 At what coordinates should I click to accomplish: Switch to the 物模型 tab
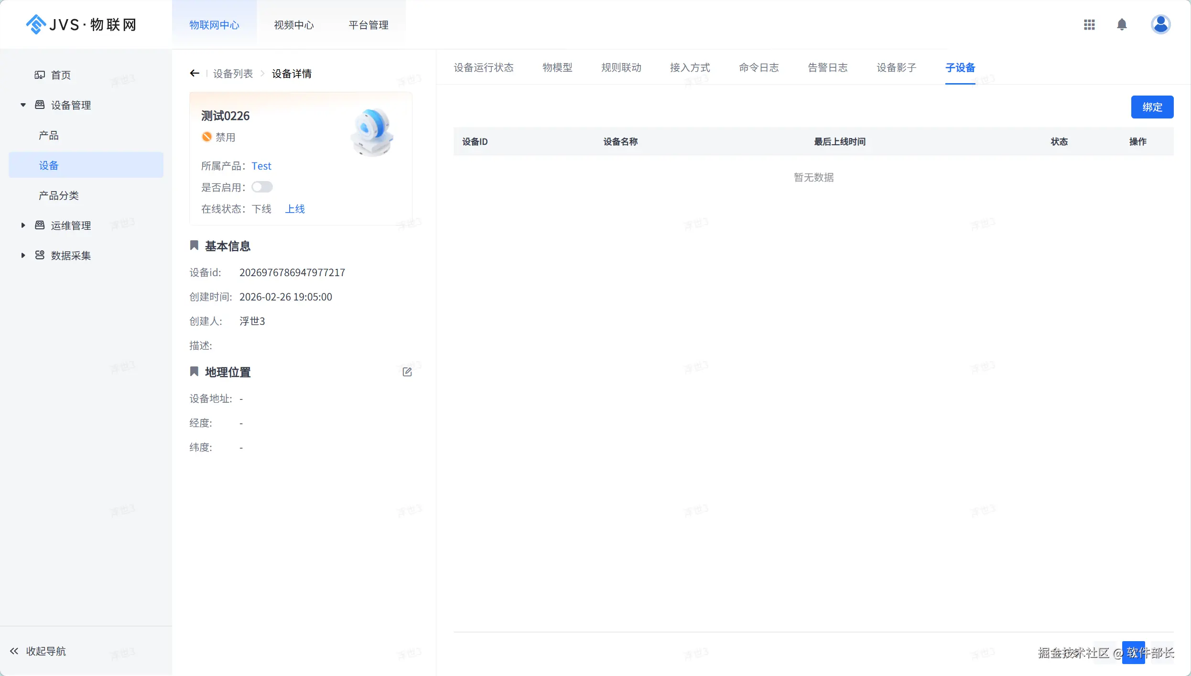pos(557,67)
